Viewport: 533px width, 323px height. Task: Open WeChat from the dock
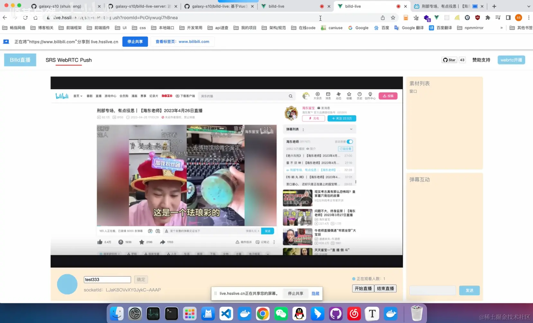click(281, 313)
